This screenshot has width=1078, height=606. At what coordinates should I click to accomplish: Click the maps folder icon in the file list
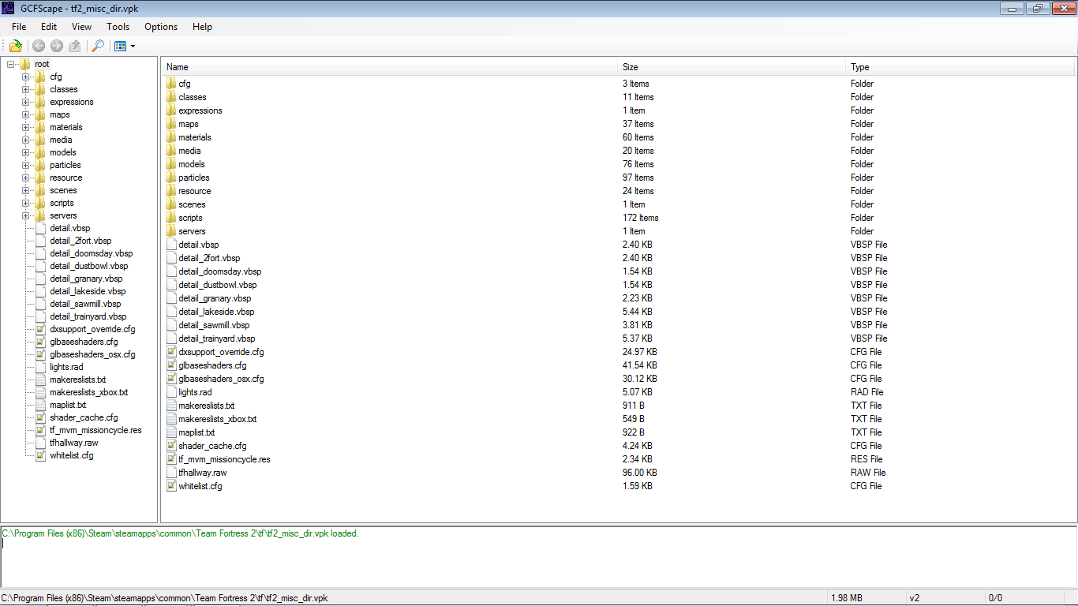pyautogui.click(x=172, y=124)
